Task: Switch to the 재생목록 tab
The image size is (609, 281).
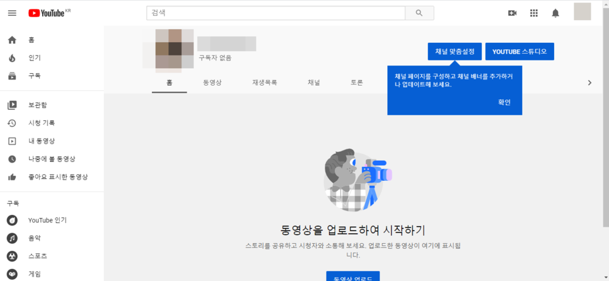Action: pyautogui.click(x=265, y=83)
